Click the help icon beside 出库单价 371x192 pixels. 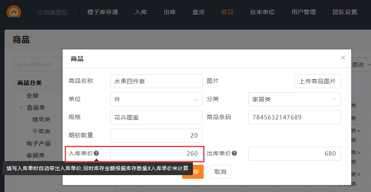(234, 153)
